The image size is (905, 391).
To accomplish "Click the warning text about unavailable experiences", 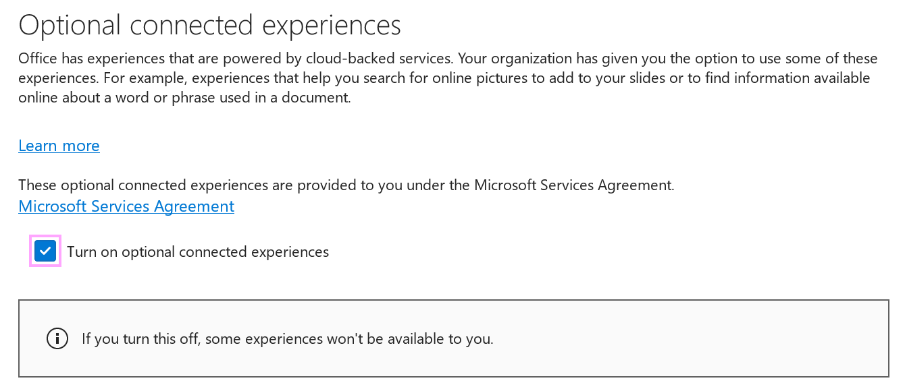I will point(288,338).
